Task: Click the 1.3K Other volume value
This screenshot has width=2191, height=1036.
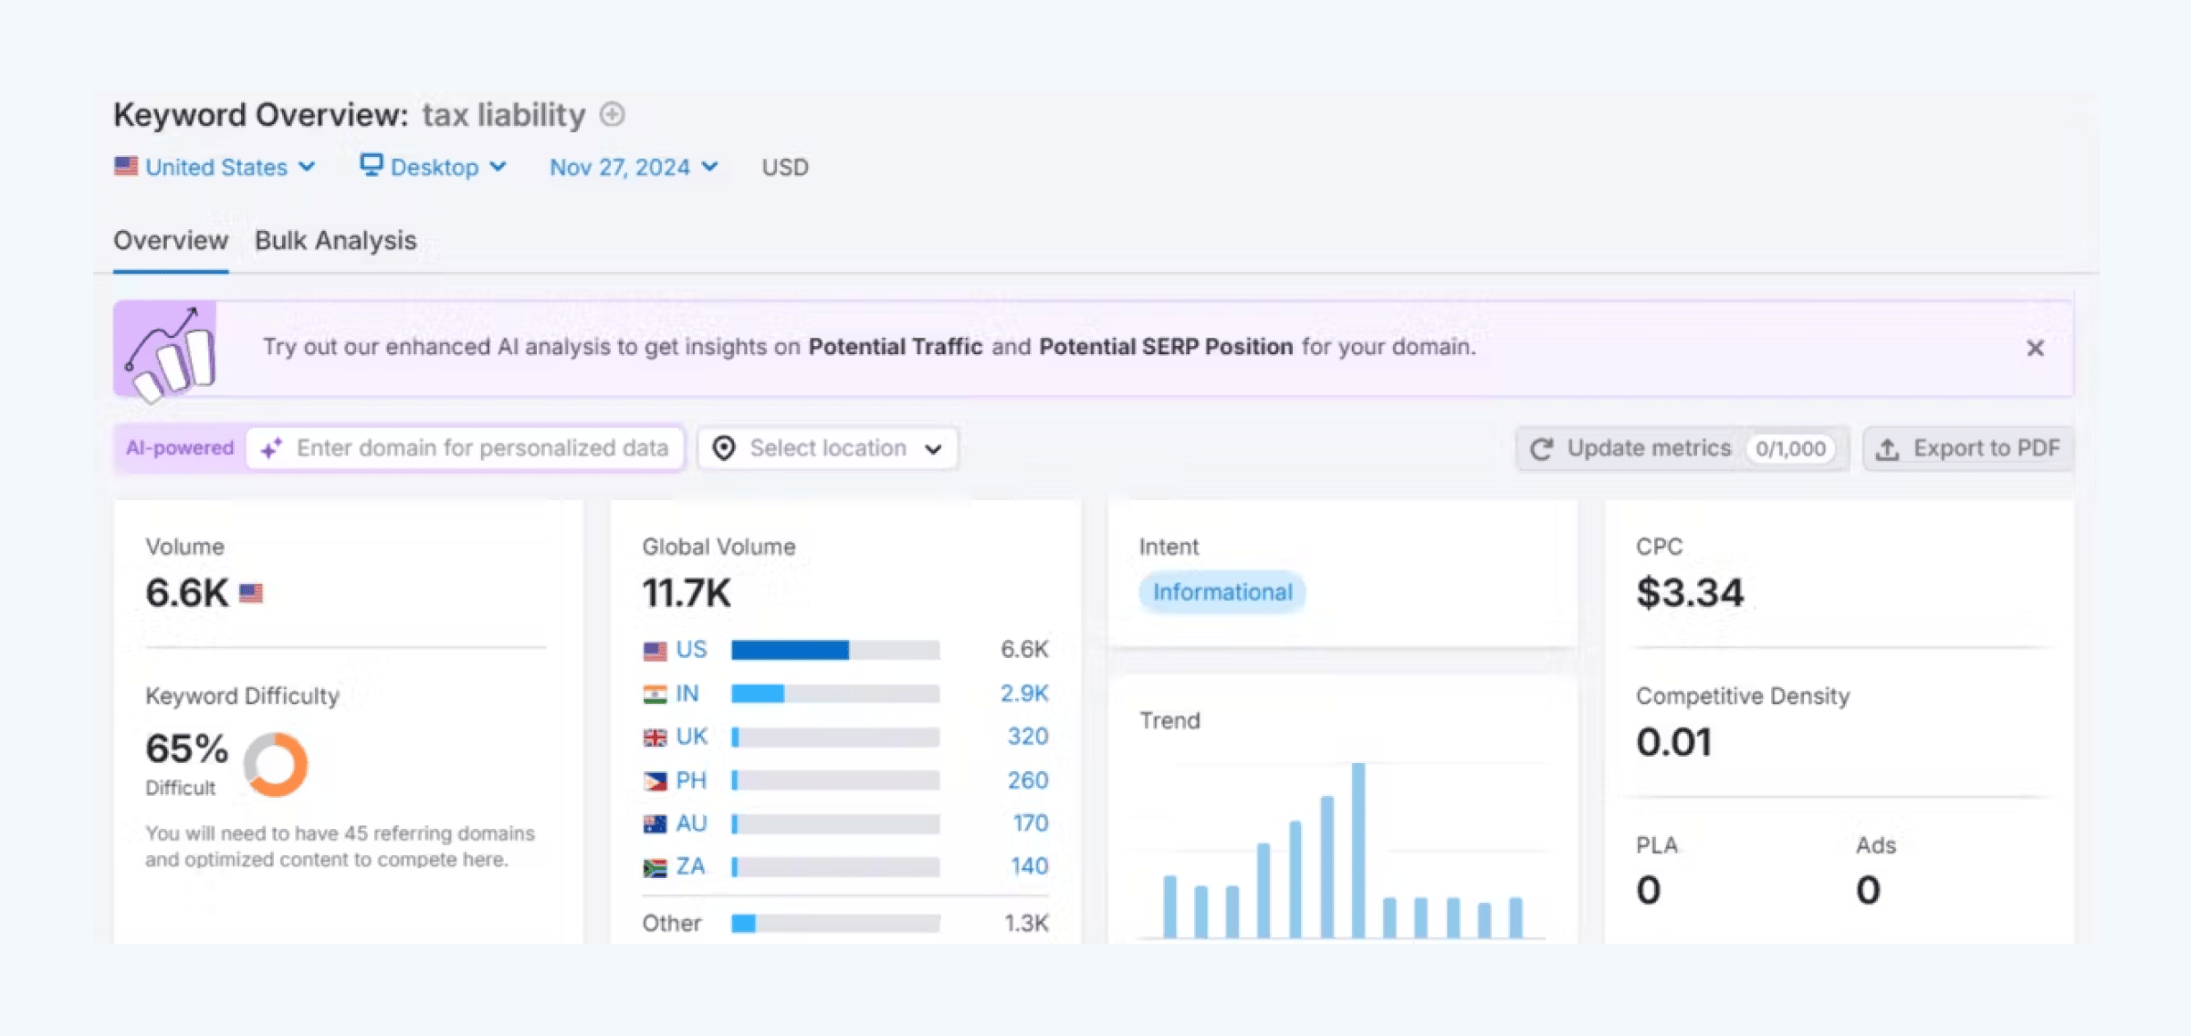Action: (x=1026, y=924)
